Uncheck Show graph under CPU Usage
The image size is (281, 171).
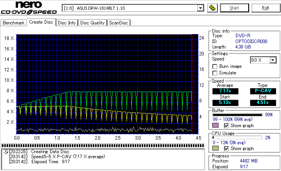(x=227, y=149)
